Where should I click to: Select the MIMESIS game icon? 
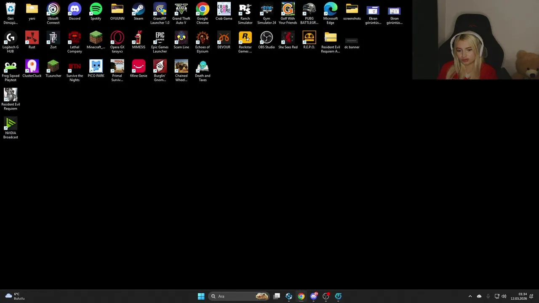click(138, 40)
